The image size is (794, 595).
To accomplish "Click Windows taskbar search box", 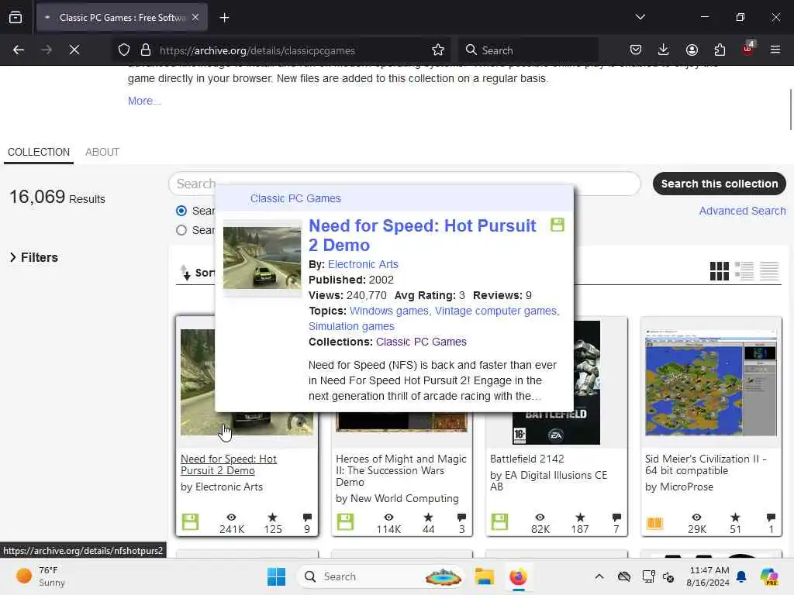I will pyautogui.click(x=381, y=576).
